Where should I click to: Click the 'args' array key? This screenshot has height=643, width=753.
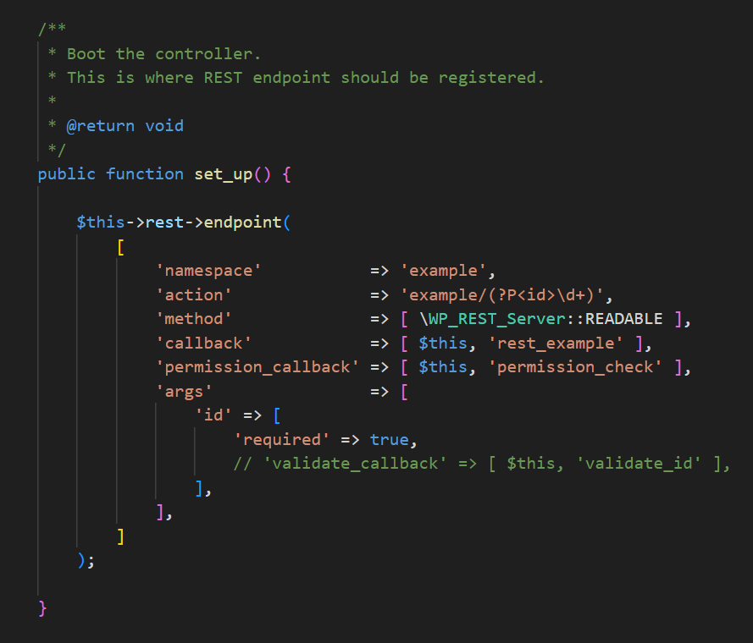click(184, 392)
